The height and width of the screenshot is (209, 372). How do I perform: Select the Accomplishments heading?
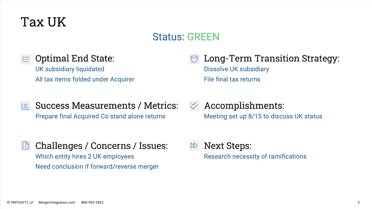pyautogui.click(x=244, y=106)
